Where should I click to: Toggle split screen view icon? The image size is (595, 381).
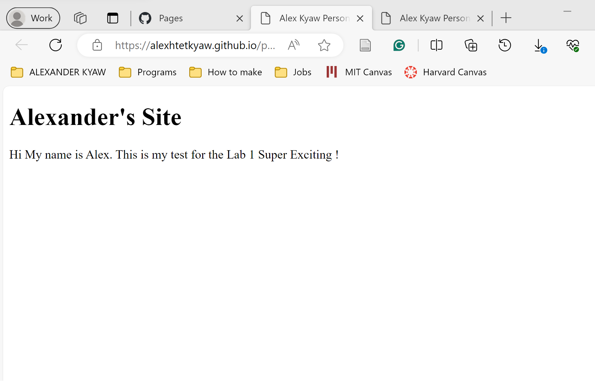436,45
